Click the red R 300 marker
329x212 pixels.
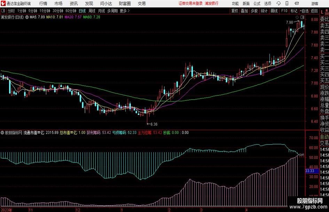327,12
